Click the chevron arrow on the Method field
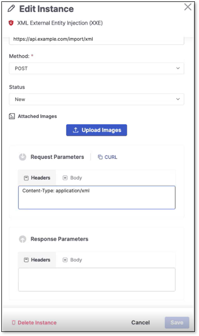 pos(178,68)
